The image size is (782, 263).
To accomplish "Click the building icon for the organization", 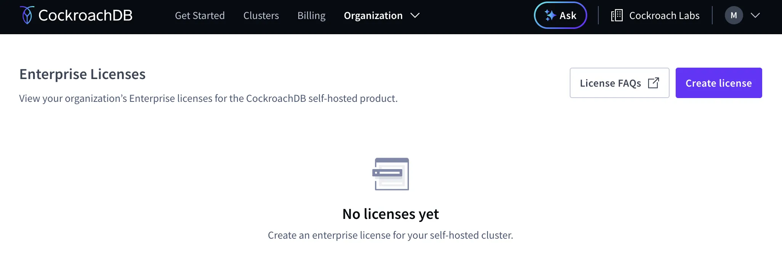I will pyautogui.click(x=617, y=16).
